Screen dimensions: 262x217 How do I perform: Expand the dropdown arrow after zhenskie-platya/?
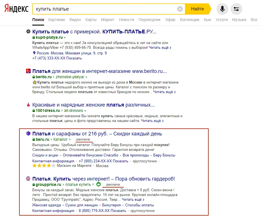click(x=86, y=77)
